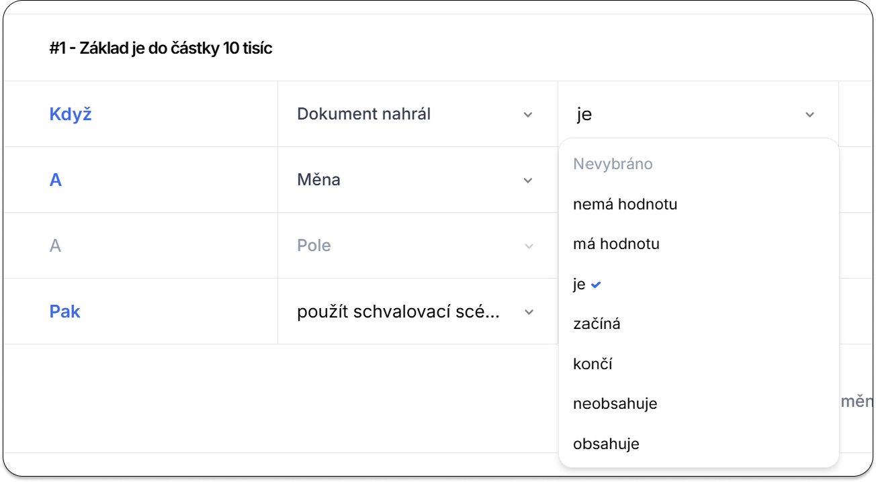Open the 'Dokument nahrál' field dropdown
Screen dimensions: 876x482
[363, 114]
